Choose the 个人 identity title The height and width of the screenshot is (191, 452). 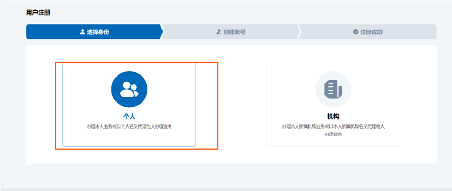pos(129,117)
